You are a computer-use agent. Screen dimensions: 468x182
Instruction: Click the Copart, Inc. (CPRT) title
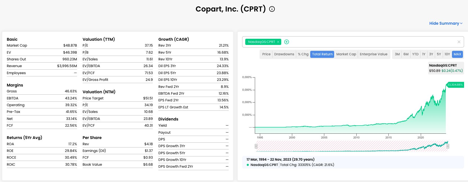pos(231,9)
